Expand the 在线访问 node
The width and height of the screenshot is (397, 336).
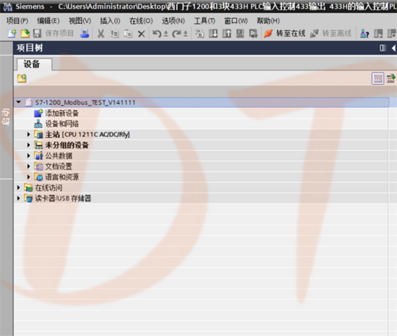coord(18,188)
